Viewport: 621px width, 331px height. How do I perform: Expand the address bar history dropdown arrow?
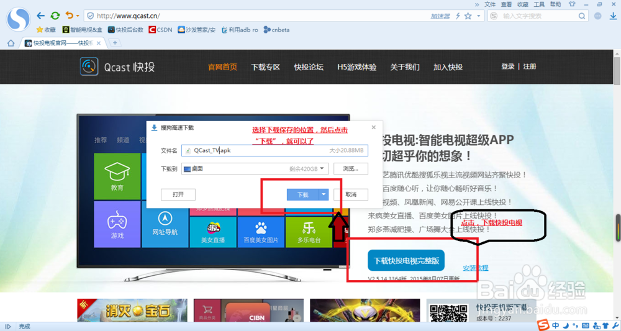click(478, 16)
